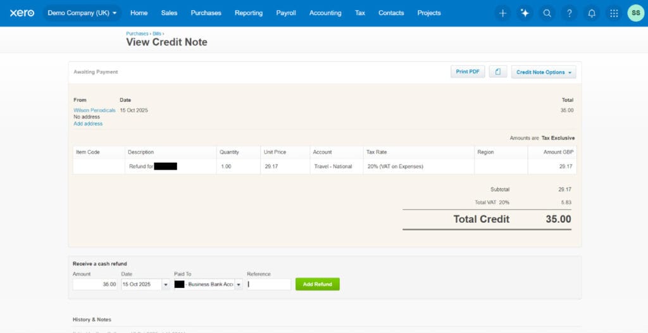
Task: Click the attach files icon button
Action: pyautogui.click(x=497, y=72)
